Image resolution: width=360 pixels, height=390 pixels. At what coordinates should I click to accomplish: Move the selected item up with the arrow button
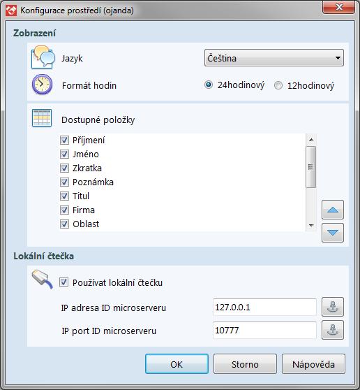pyautogui.click(x=333, y=210)
